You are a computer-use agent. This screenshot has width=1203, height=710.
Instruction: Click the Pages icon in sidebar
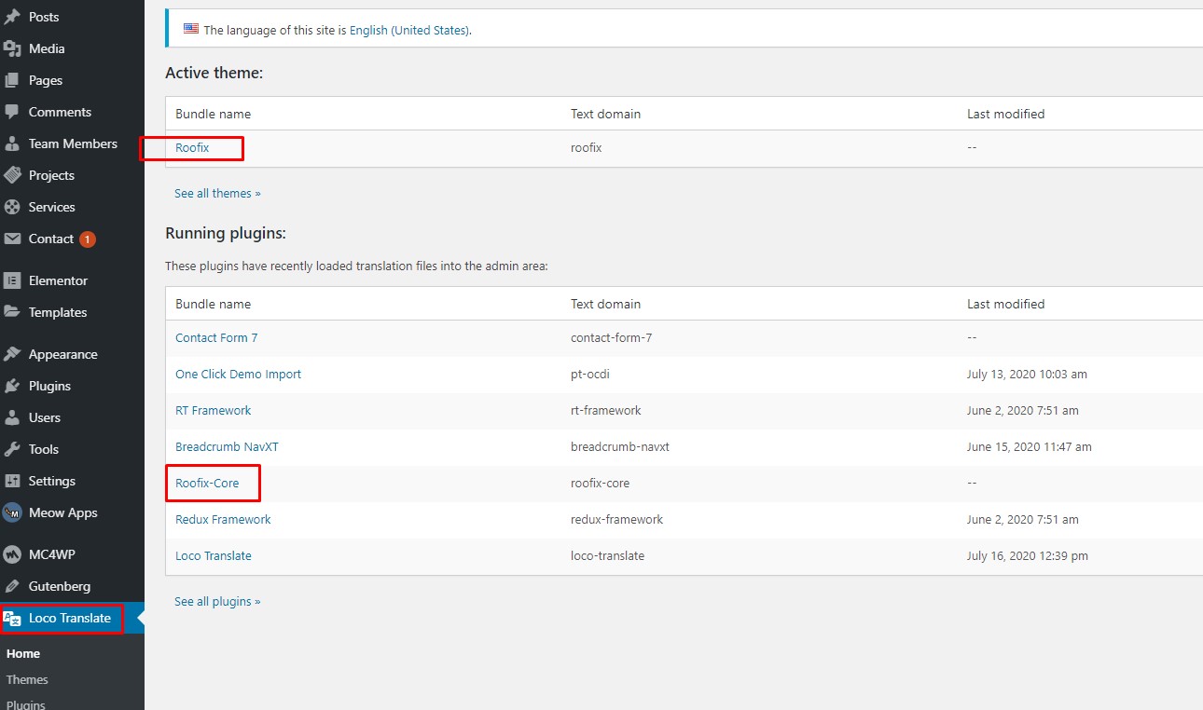12,80
